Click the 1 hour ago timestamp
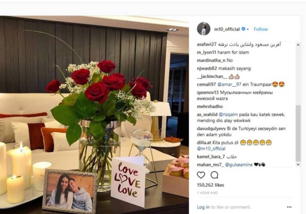 [207, 193]
